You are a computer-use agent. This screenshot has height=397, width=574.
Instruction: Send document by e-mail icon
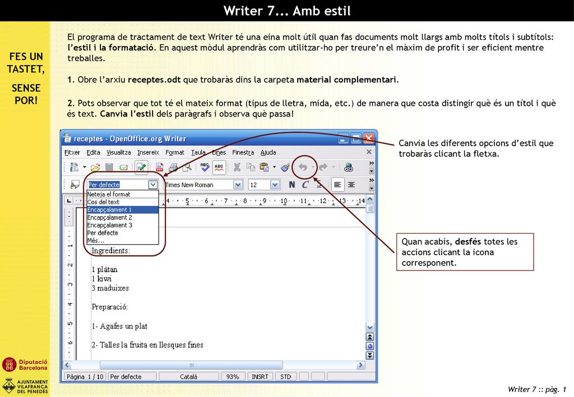[x=123, y=167]
